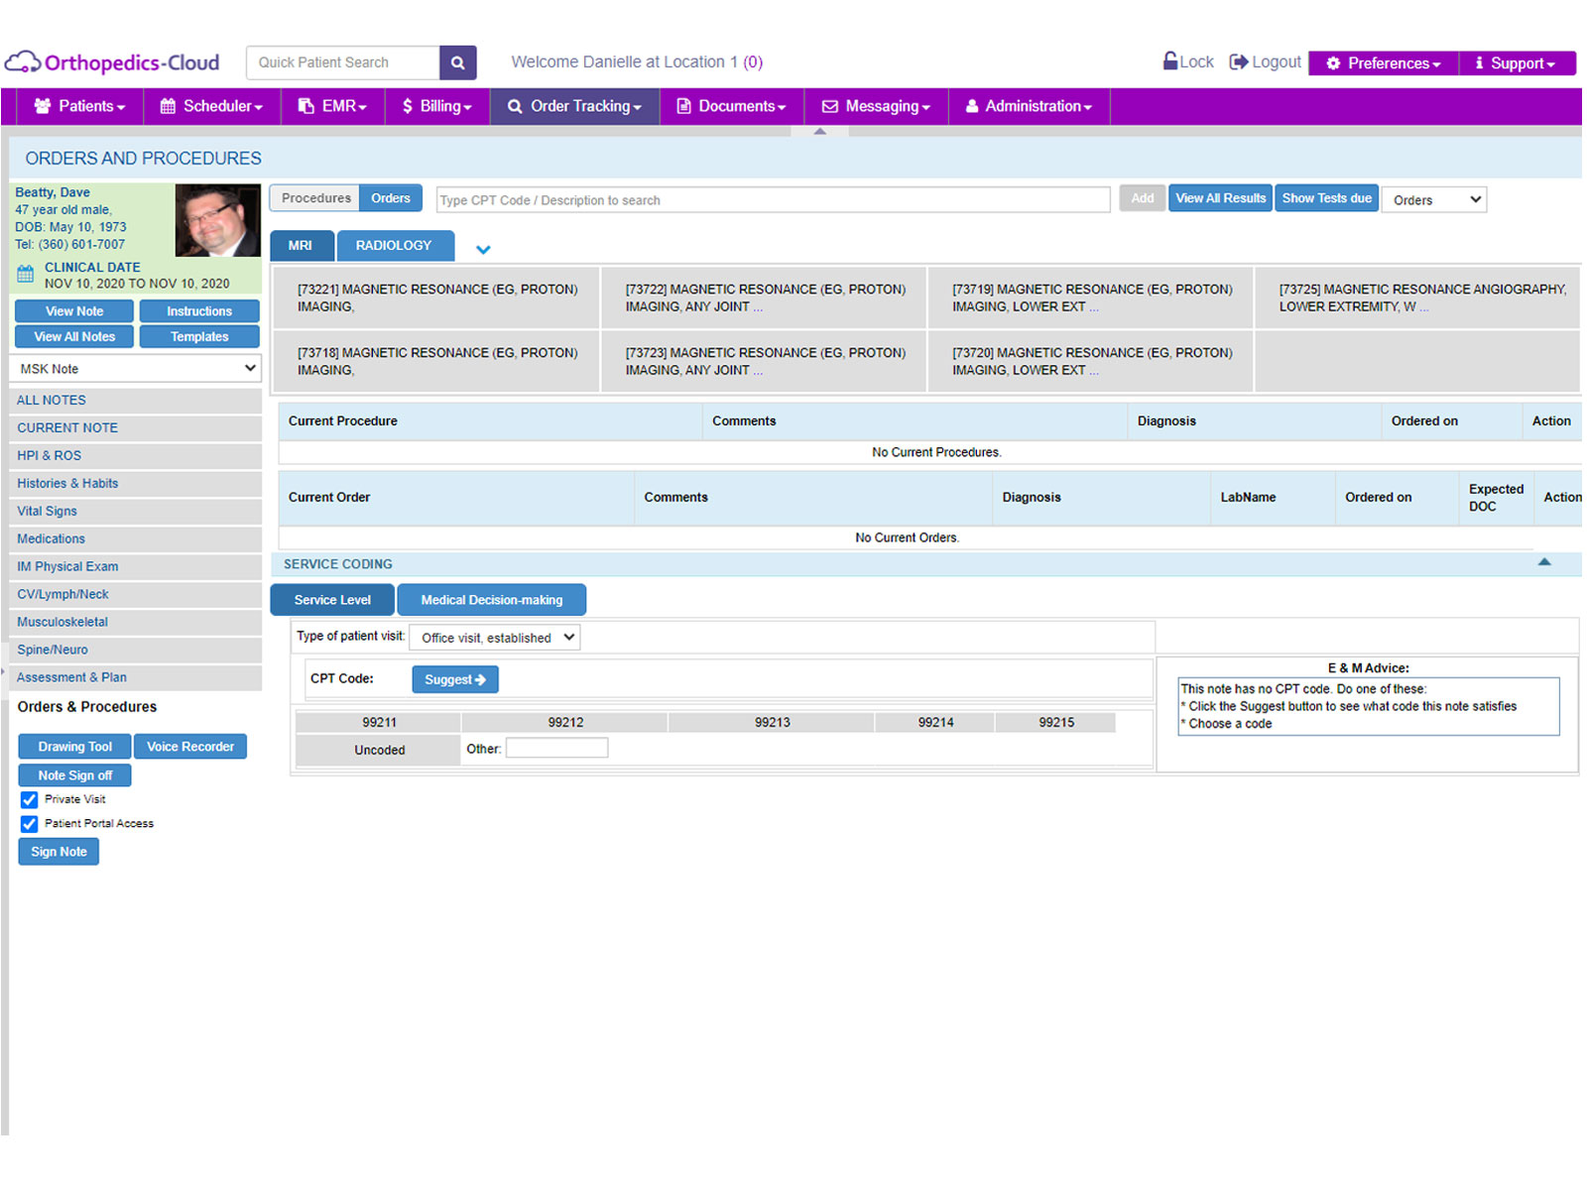1587x1190 pixels.
Task: Open the Administration menu
Action: (1029, 106)
